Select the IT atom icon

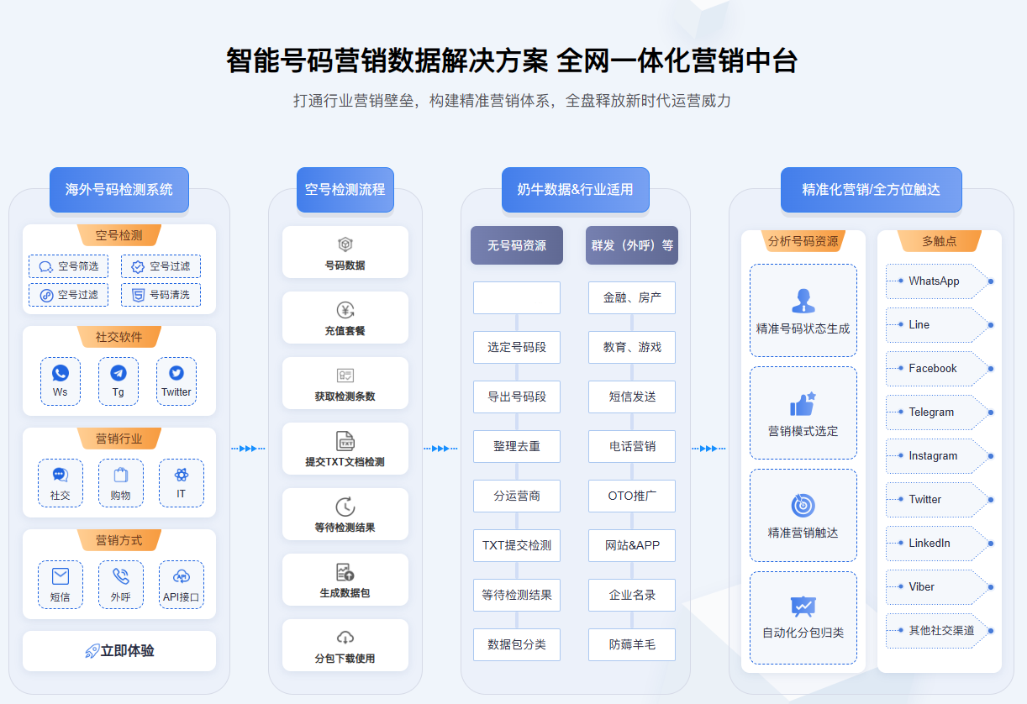(181, 475)
